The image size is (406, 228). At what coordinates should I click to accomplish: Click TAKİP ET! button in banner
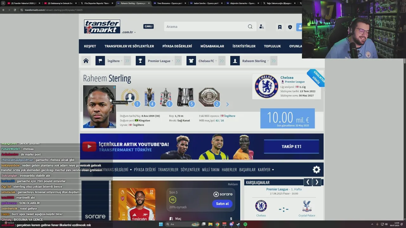click(291, 146)
